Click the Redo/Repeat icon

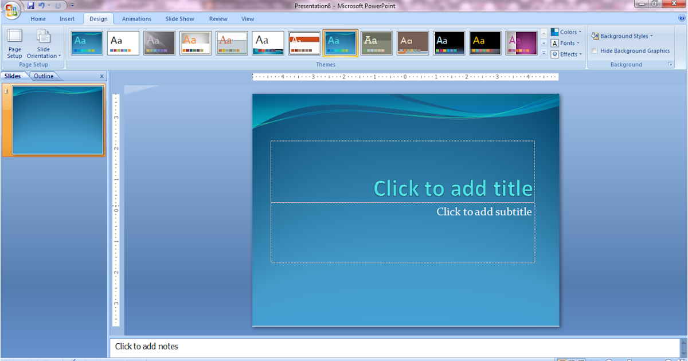[x=58, y=5]
